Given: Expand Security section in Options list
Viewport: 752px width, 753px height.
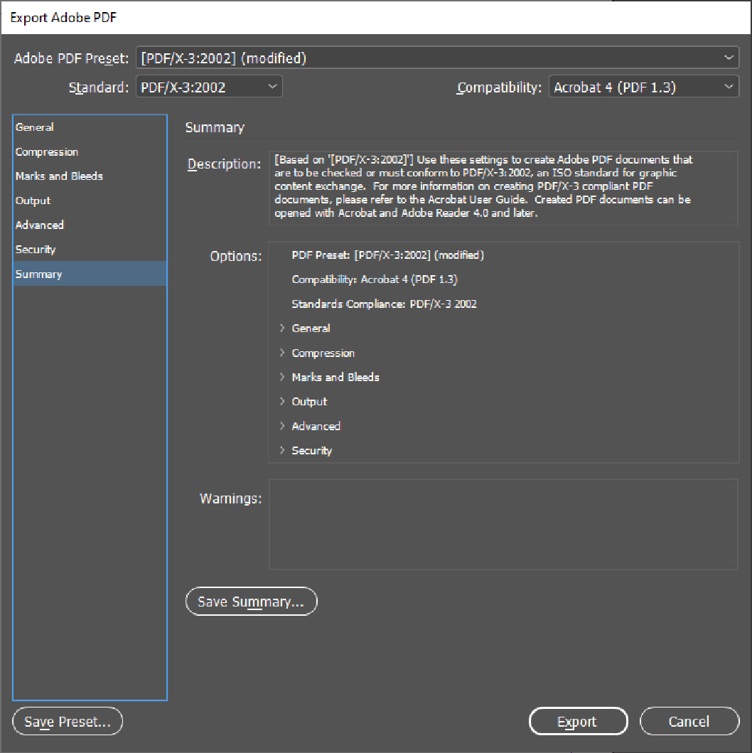Looking at the screenshot, I should 282,450.
